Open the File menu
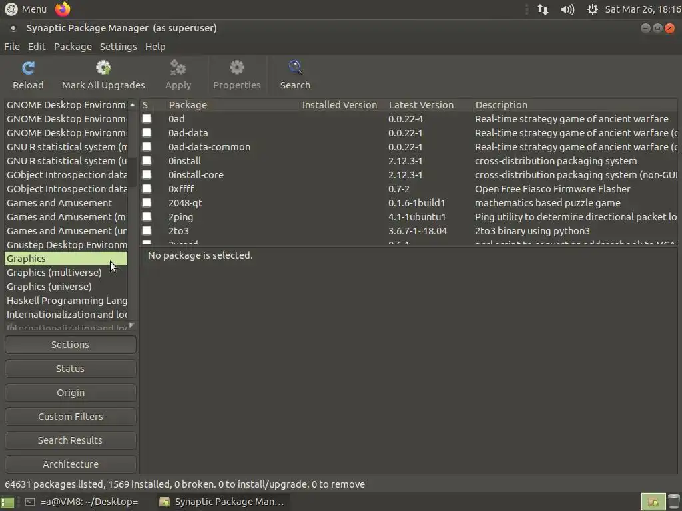Screen dimensions: 682x511 [x=12, y=47]
